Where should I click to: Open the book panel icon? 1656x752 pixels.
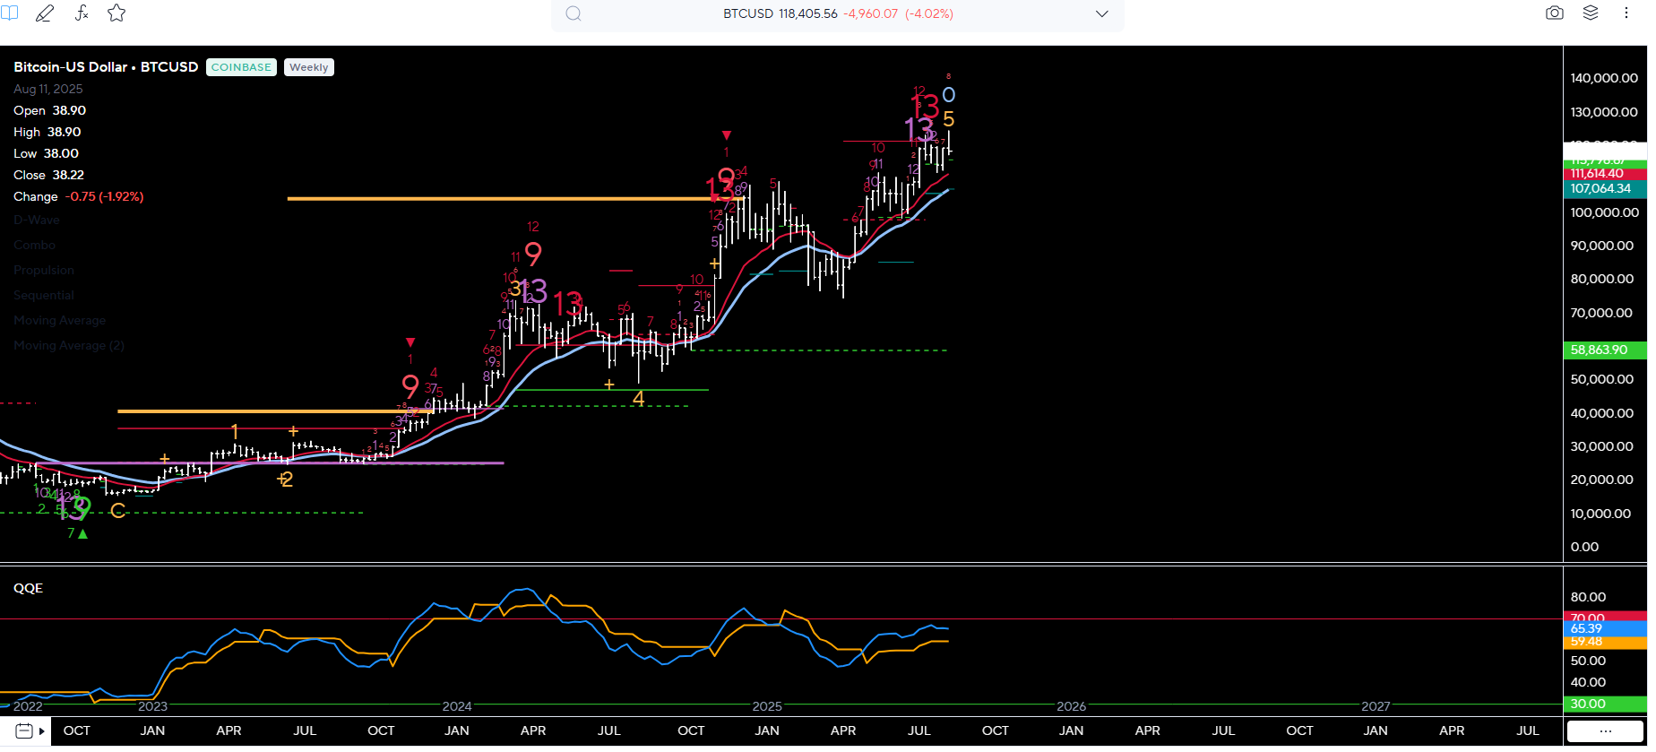[9, 13]
